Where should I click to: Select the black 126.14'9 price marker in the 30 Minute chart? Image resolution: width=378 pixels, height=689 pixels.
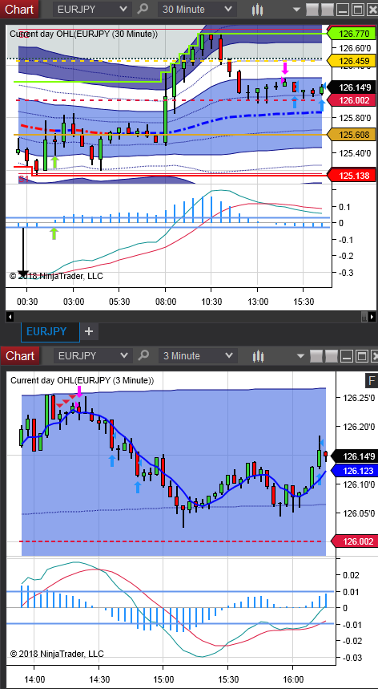351,87
